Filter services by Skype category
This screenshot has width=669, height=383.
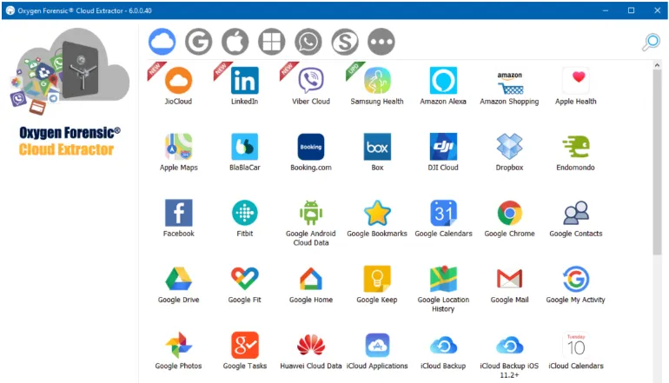(345, 42)
